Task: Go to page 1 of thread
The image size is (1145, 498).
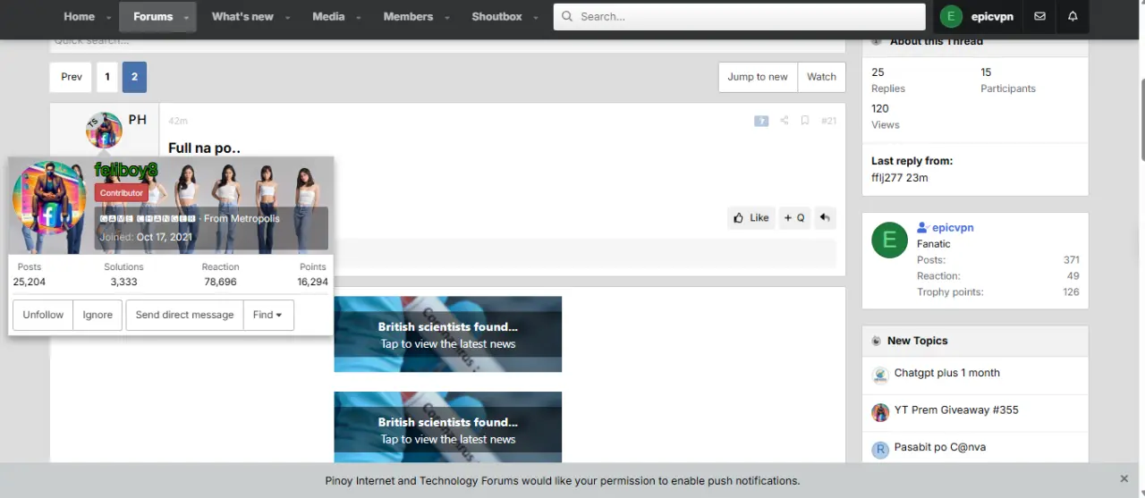Action: (x=107, y=77)
